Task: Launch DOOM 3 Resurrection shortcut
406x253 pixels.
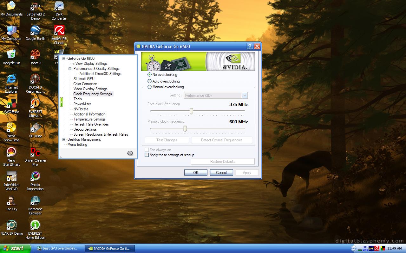Action: coord(35,83)
